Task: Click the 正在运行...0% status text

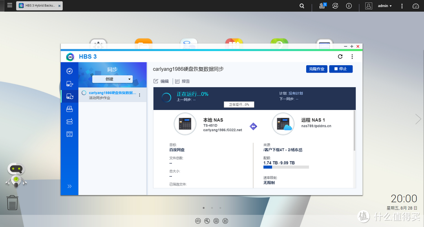Action: tap(192, 94)
